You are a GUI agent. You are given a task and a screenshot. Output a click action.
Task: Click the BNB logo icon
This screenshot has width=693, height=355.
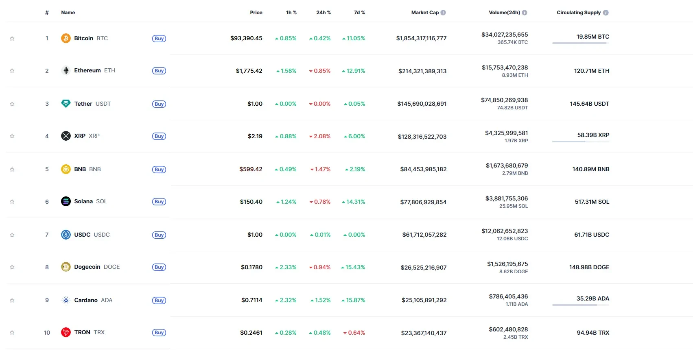(66, 169)
